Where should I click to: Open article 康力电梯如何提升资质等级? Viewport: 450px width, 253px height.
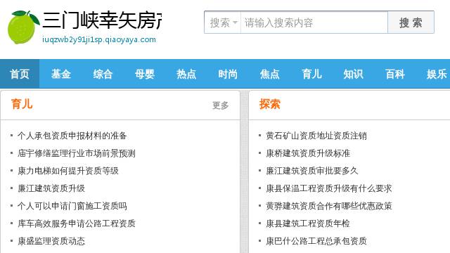(x=68, y=171)
